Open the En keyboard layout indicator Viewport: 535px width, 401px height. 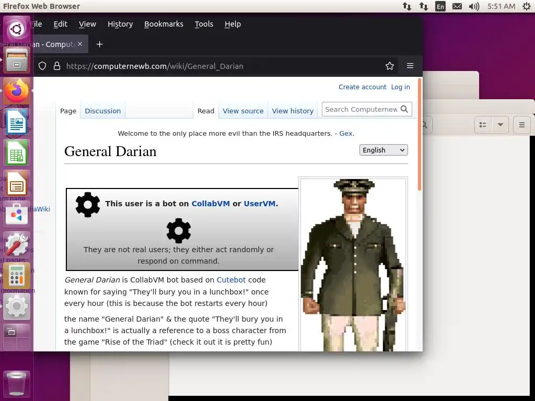click(440, 6)
